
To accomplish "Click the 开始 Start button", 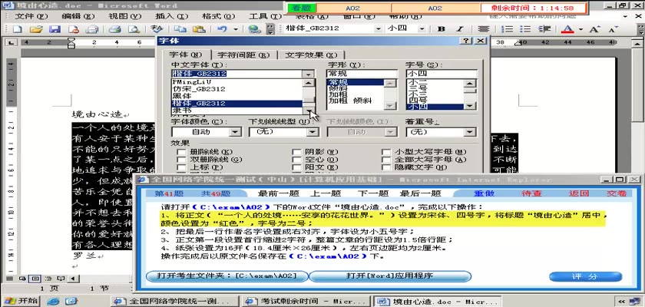I will pos(21,301).
